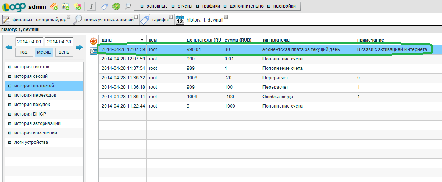Switch the period to 'день'

click(x=64, y=52)
